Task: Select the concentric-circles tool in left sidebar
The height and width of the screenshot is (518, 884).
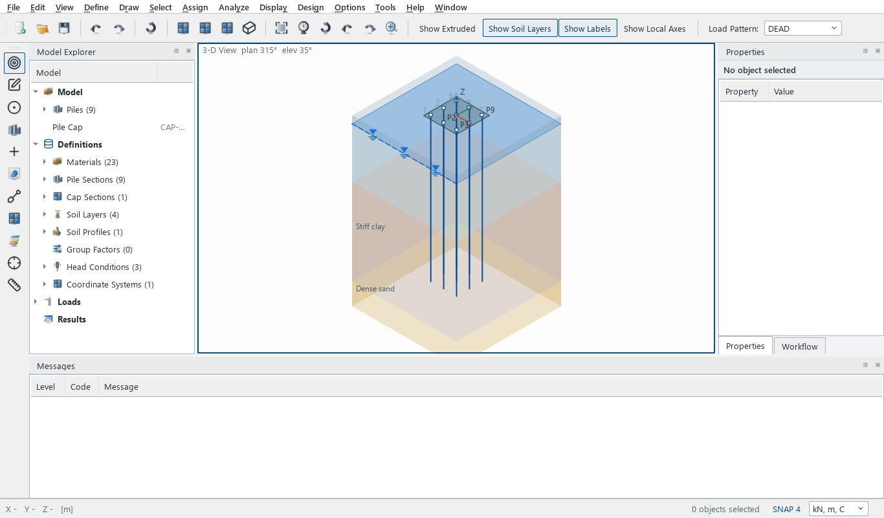Action: 14,63
